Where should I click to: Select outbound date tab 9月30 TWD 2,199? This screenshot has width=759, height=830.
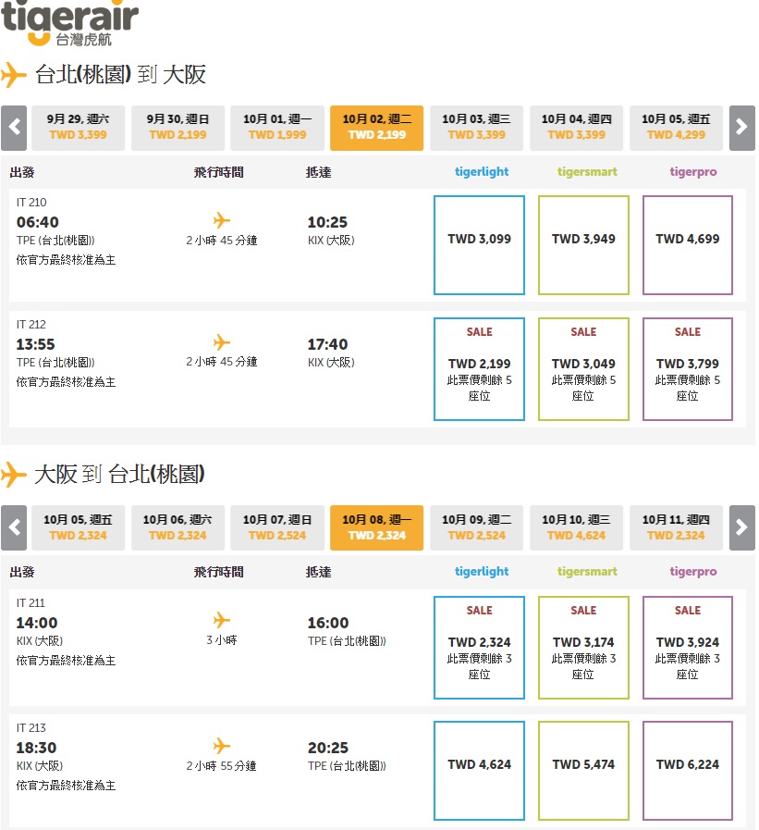[x=178, y=128]
